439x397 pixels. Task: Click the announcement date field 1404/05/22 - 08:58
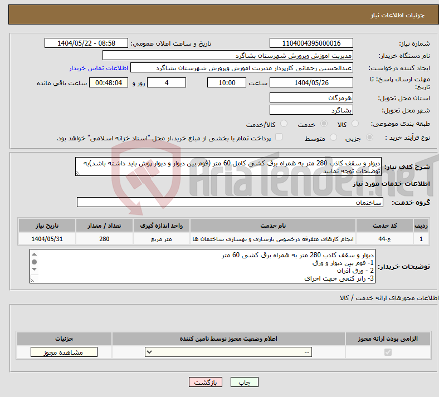[x=86, y=43]
